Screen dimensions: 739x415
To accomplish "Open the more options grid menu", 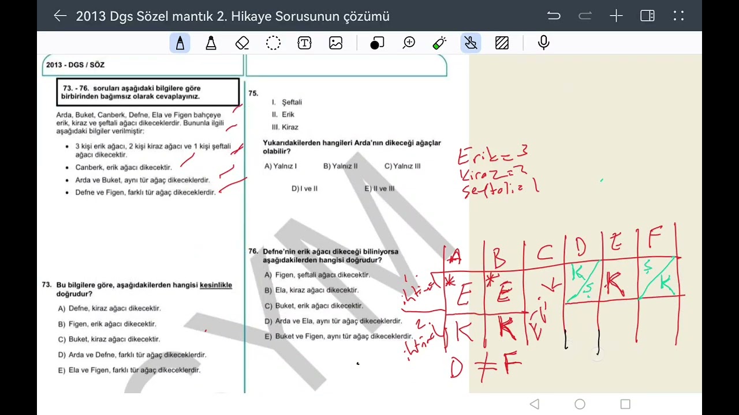I will 678,16.
